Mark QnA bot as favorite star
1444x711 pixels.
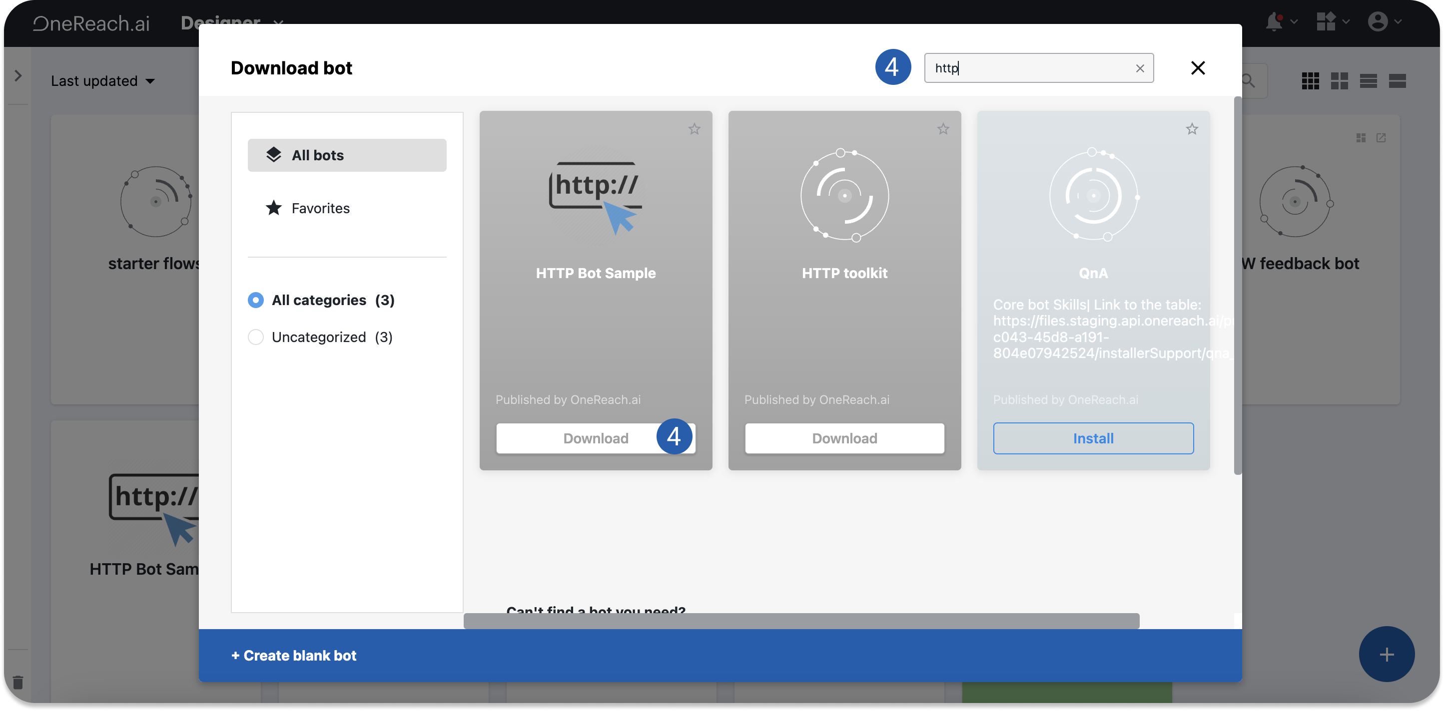coord(1192,129)
